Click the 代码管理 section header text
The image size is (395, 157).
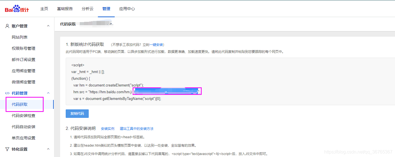(x=20, y=93)
